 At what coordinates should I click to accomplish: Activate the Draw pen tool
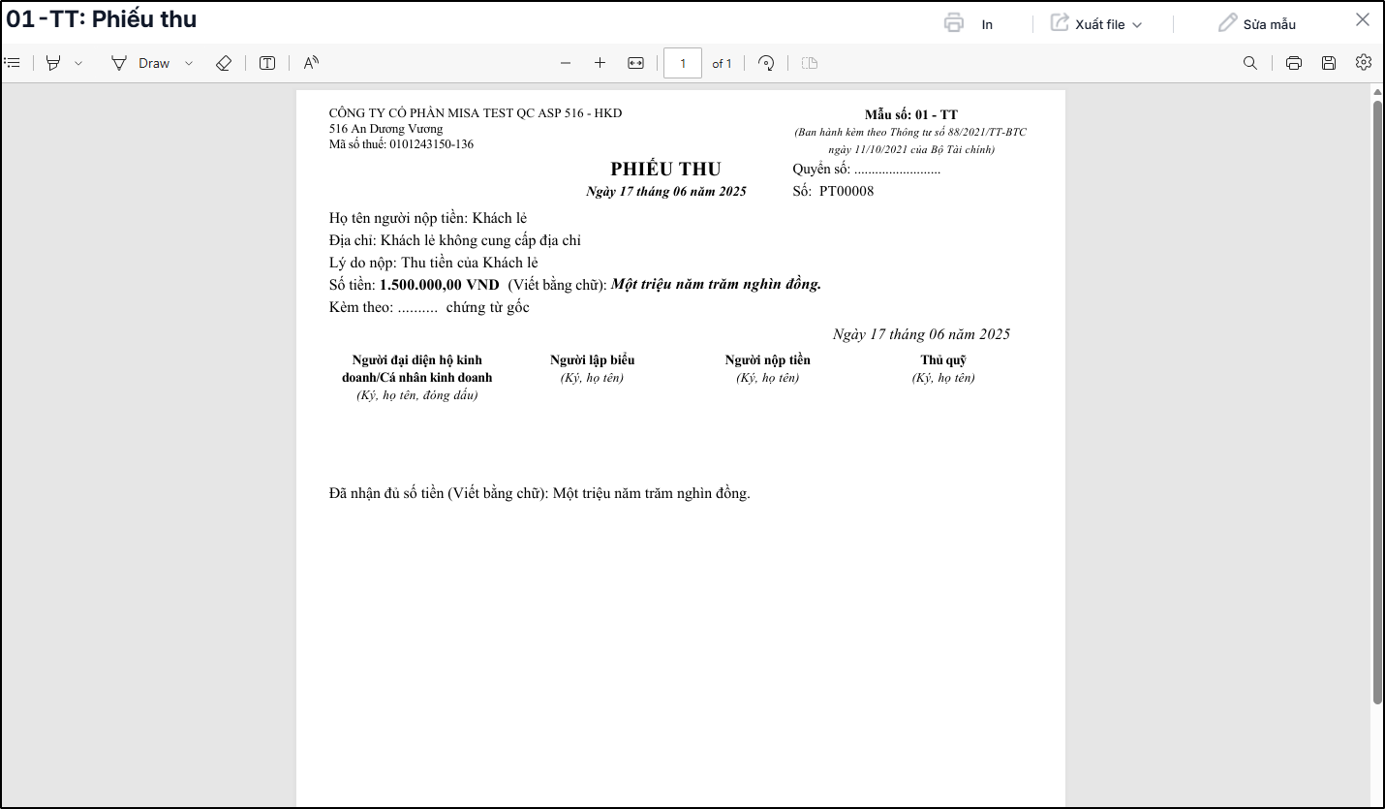pyautogui.click(x=140, y=63)
